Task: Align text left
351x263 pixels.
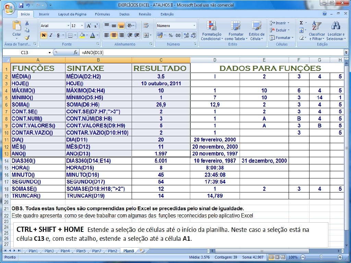Action: pyautogui.click(x=107, y=35)
